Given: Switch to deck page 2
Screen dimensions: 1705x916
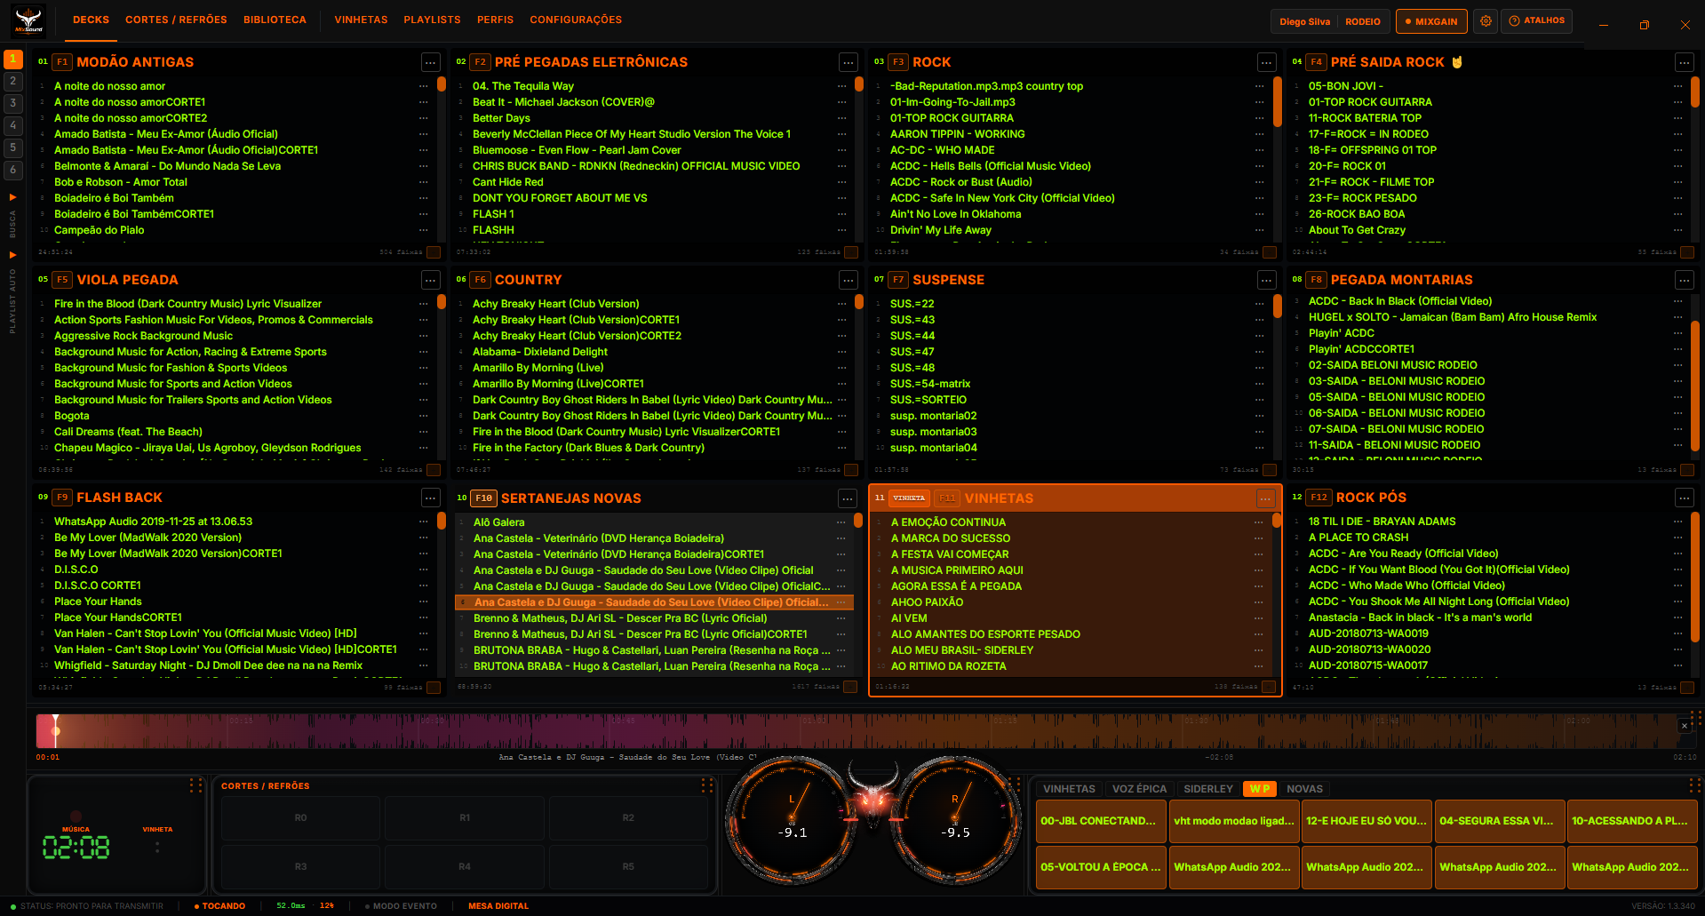Looking at the screenshot, I should click(x=13, y=81).
